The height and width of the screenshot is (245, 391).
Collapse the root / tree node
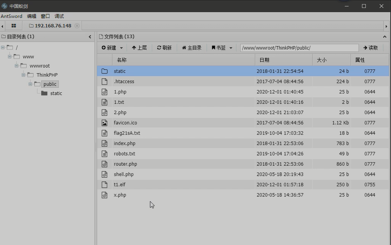3,47
